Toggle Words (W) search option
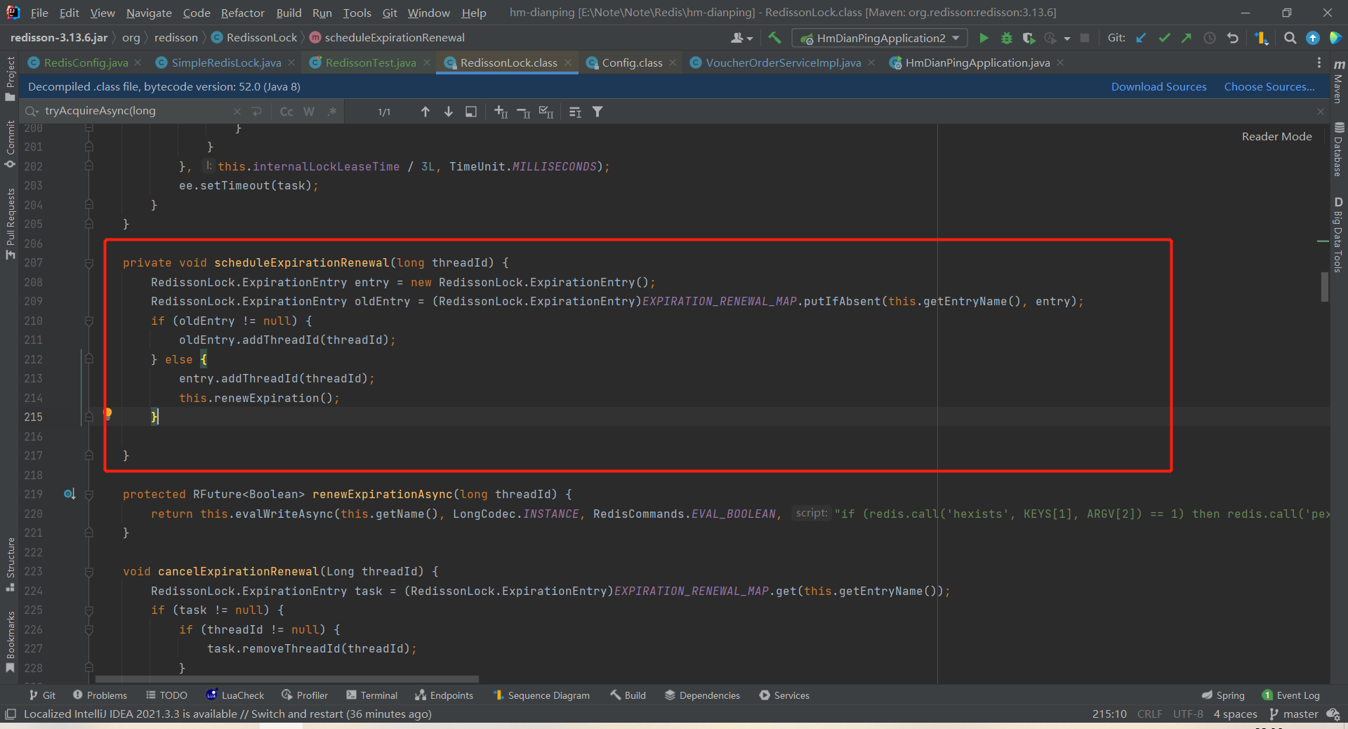Image resolution: width=1348 pixels, height=729 pixels. (309, 112)
